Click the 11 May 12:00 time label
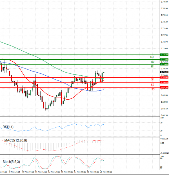This screenshot has height=175, width=169. click(41, 172)
